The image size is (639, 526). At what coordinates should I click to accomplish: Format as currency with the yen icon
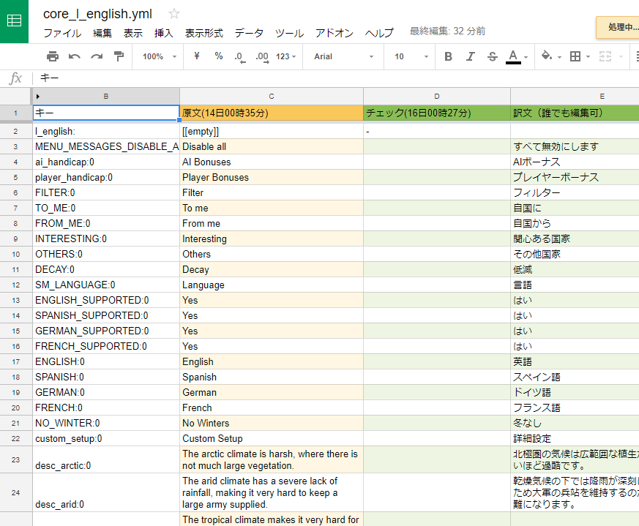click(197, 56)
